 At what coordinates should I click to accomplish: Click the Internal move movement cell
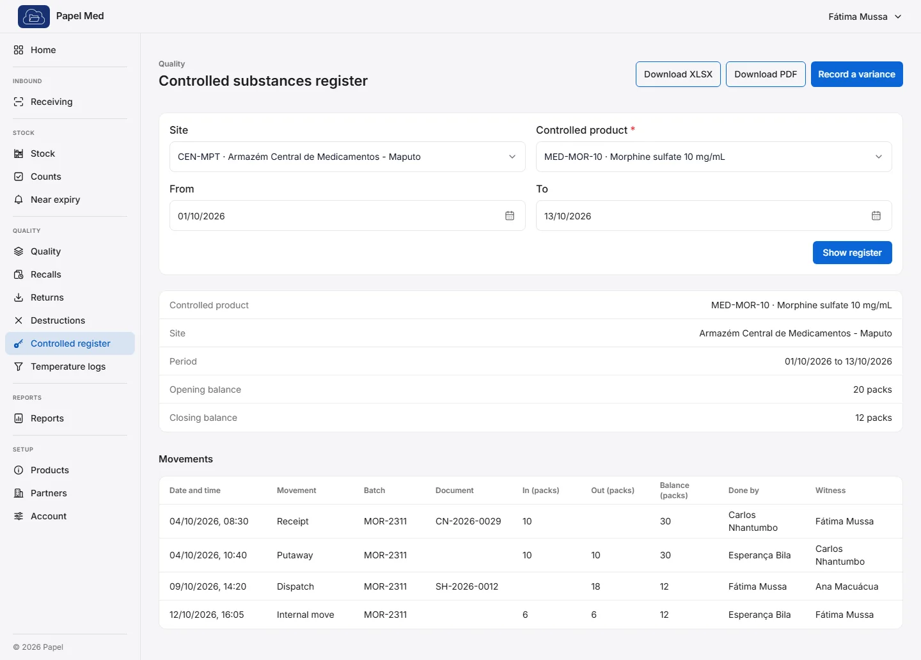click(x=306, y=615)
